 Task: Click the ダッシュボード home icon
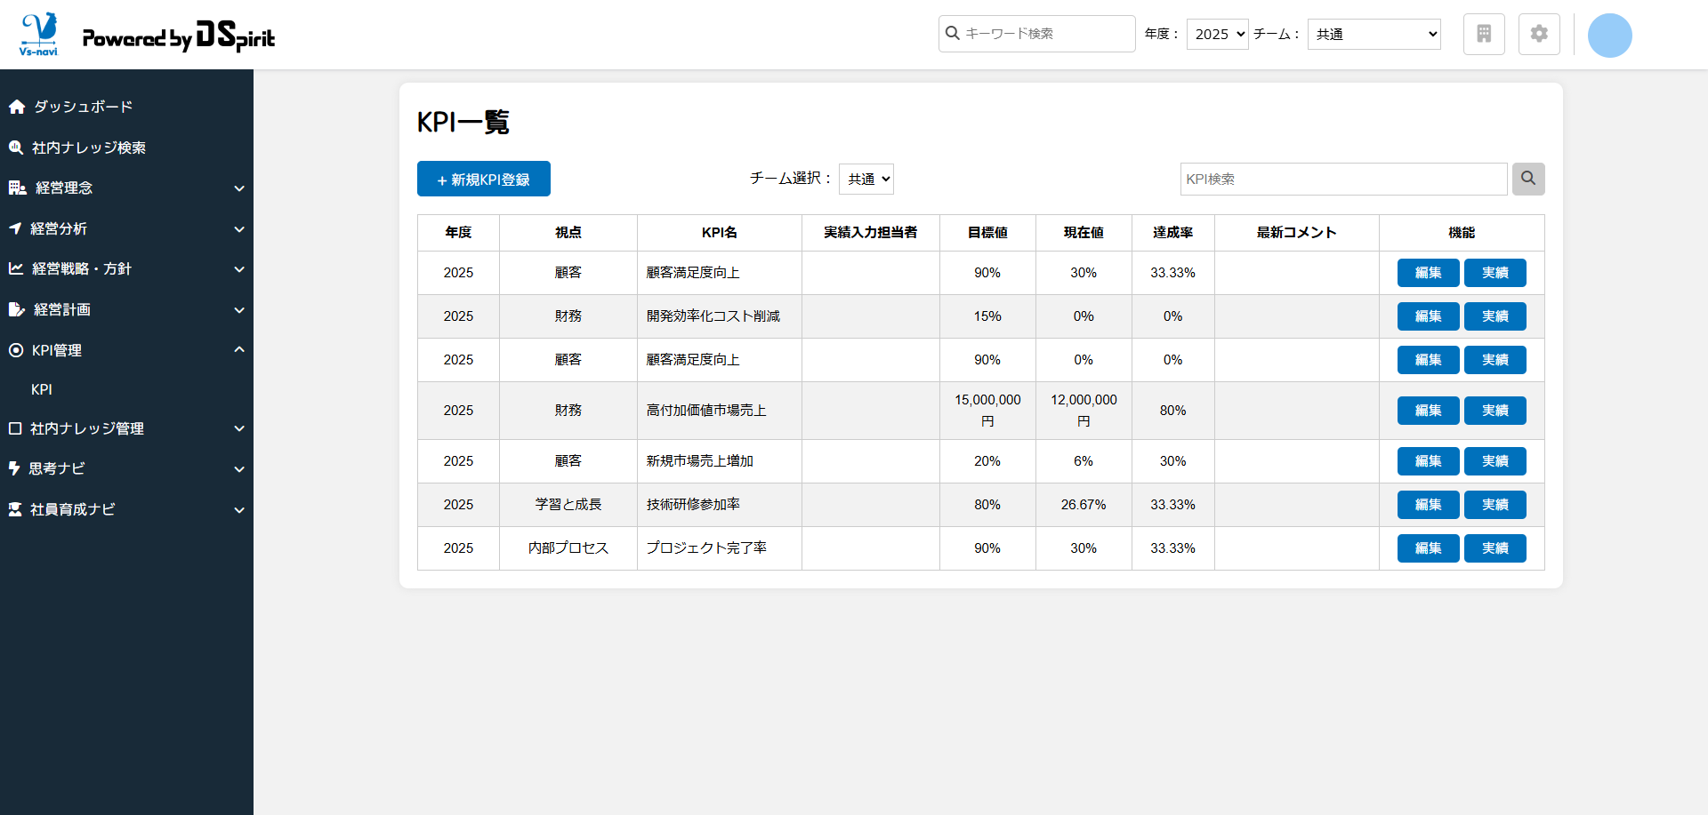(x=17, y=107)
